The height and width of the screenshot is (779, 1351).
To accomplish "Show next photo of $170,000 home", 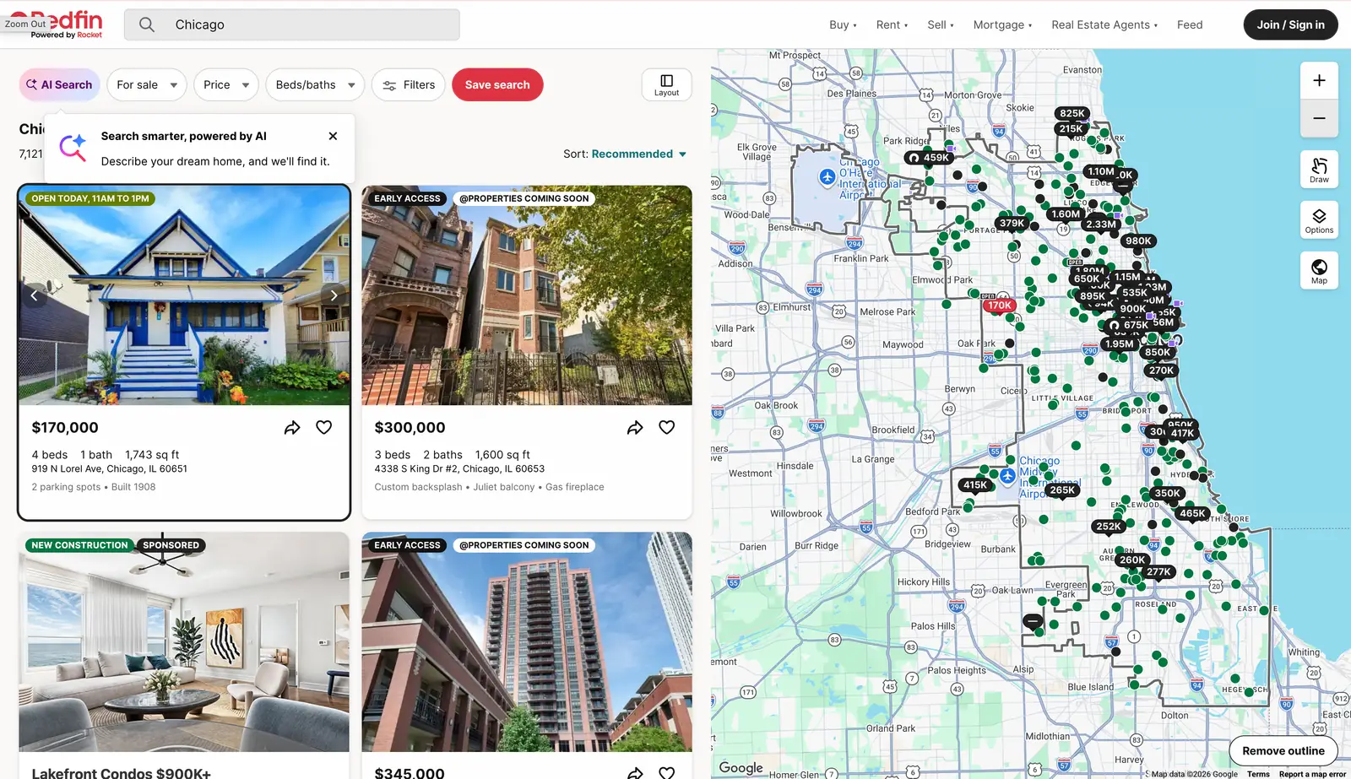I will [334, 295].
